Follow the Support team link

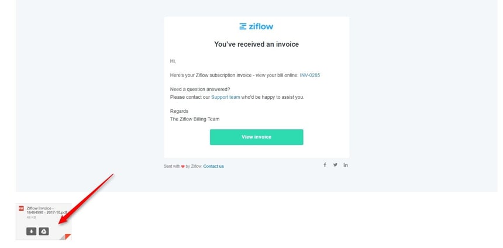pos(225,97)
